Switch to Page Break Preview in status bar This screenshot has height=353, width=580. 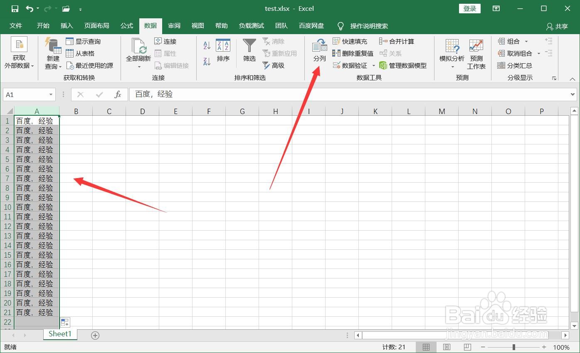[x=467, y=347]
